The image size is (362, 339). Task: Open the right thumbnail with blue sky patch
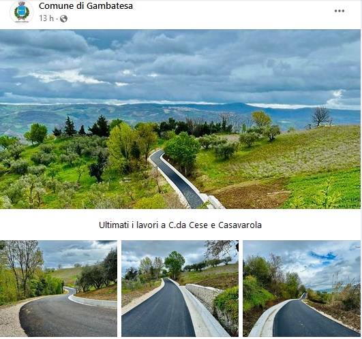301,289
